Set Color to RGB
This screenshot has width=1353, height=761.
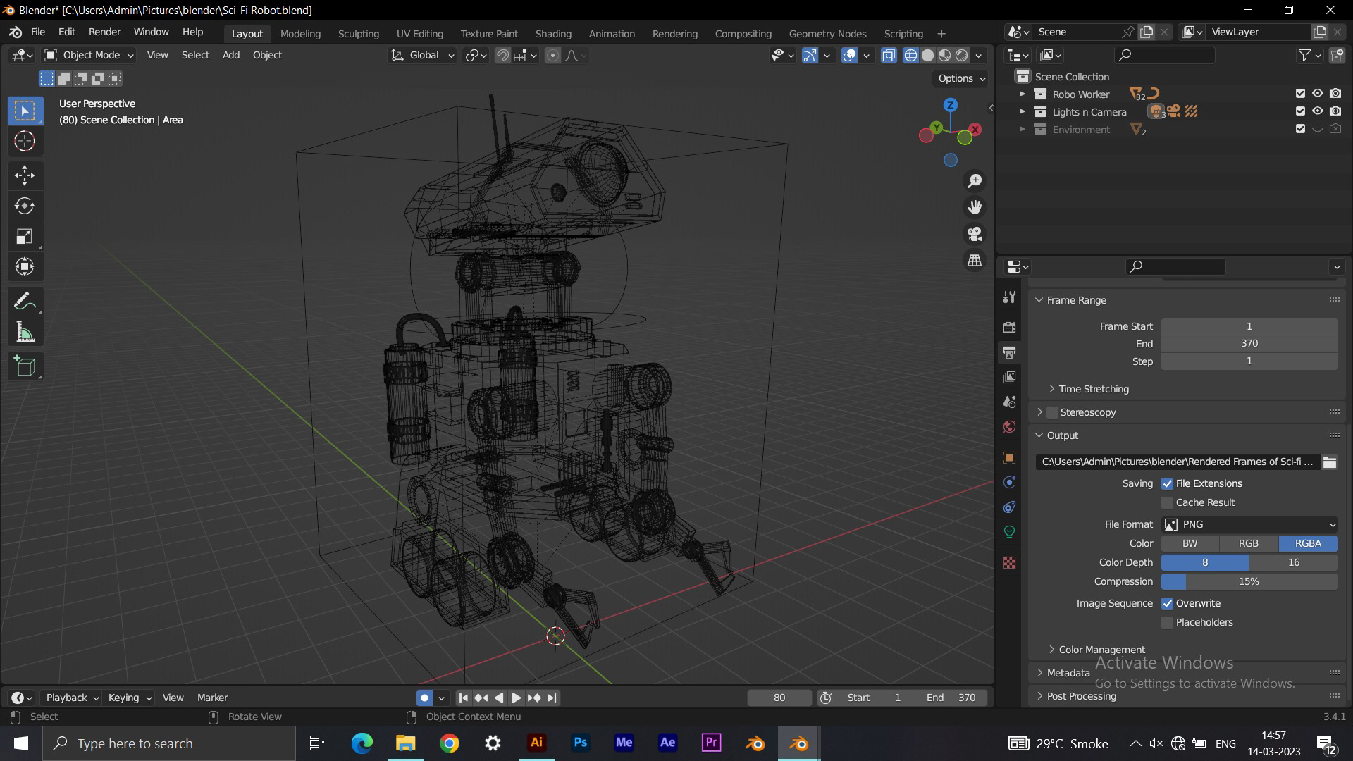pos(1249,543)
